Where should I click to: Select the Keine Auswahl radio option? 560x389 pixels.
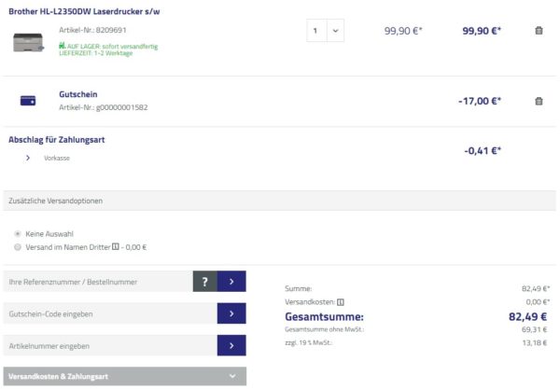click(18, 233)
